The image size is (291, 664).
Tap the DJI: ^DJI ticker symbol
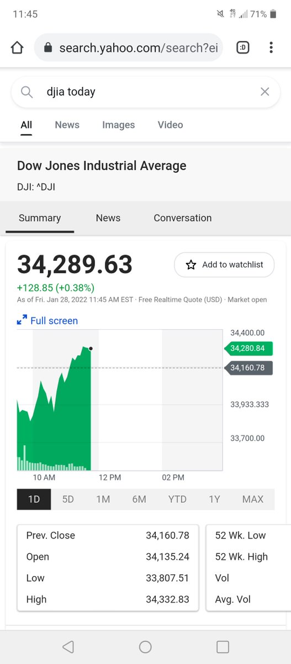(36, 187)
